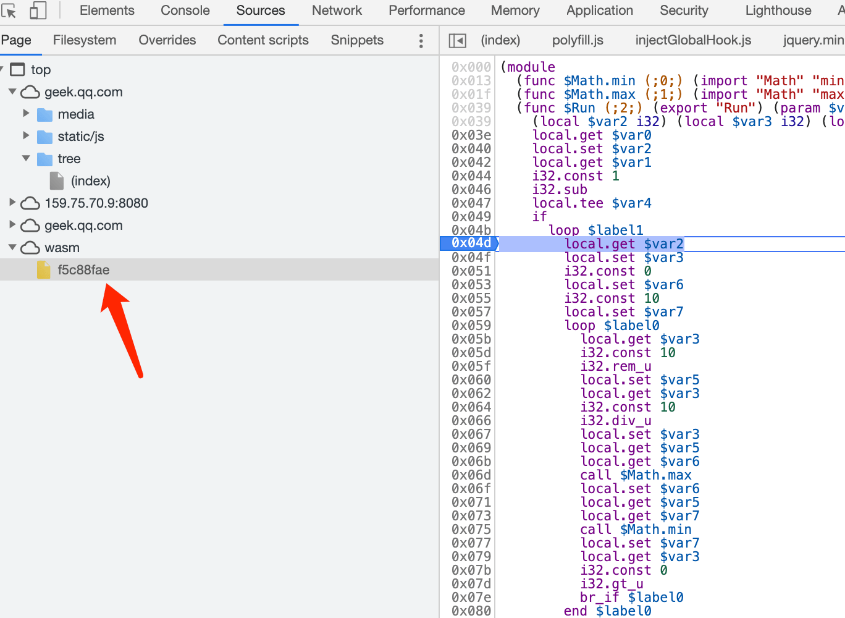Click the cloud icon beside 159.75.70.9:8080
This screenshot has width=845, height=618.
(30, 203)
